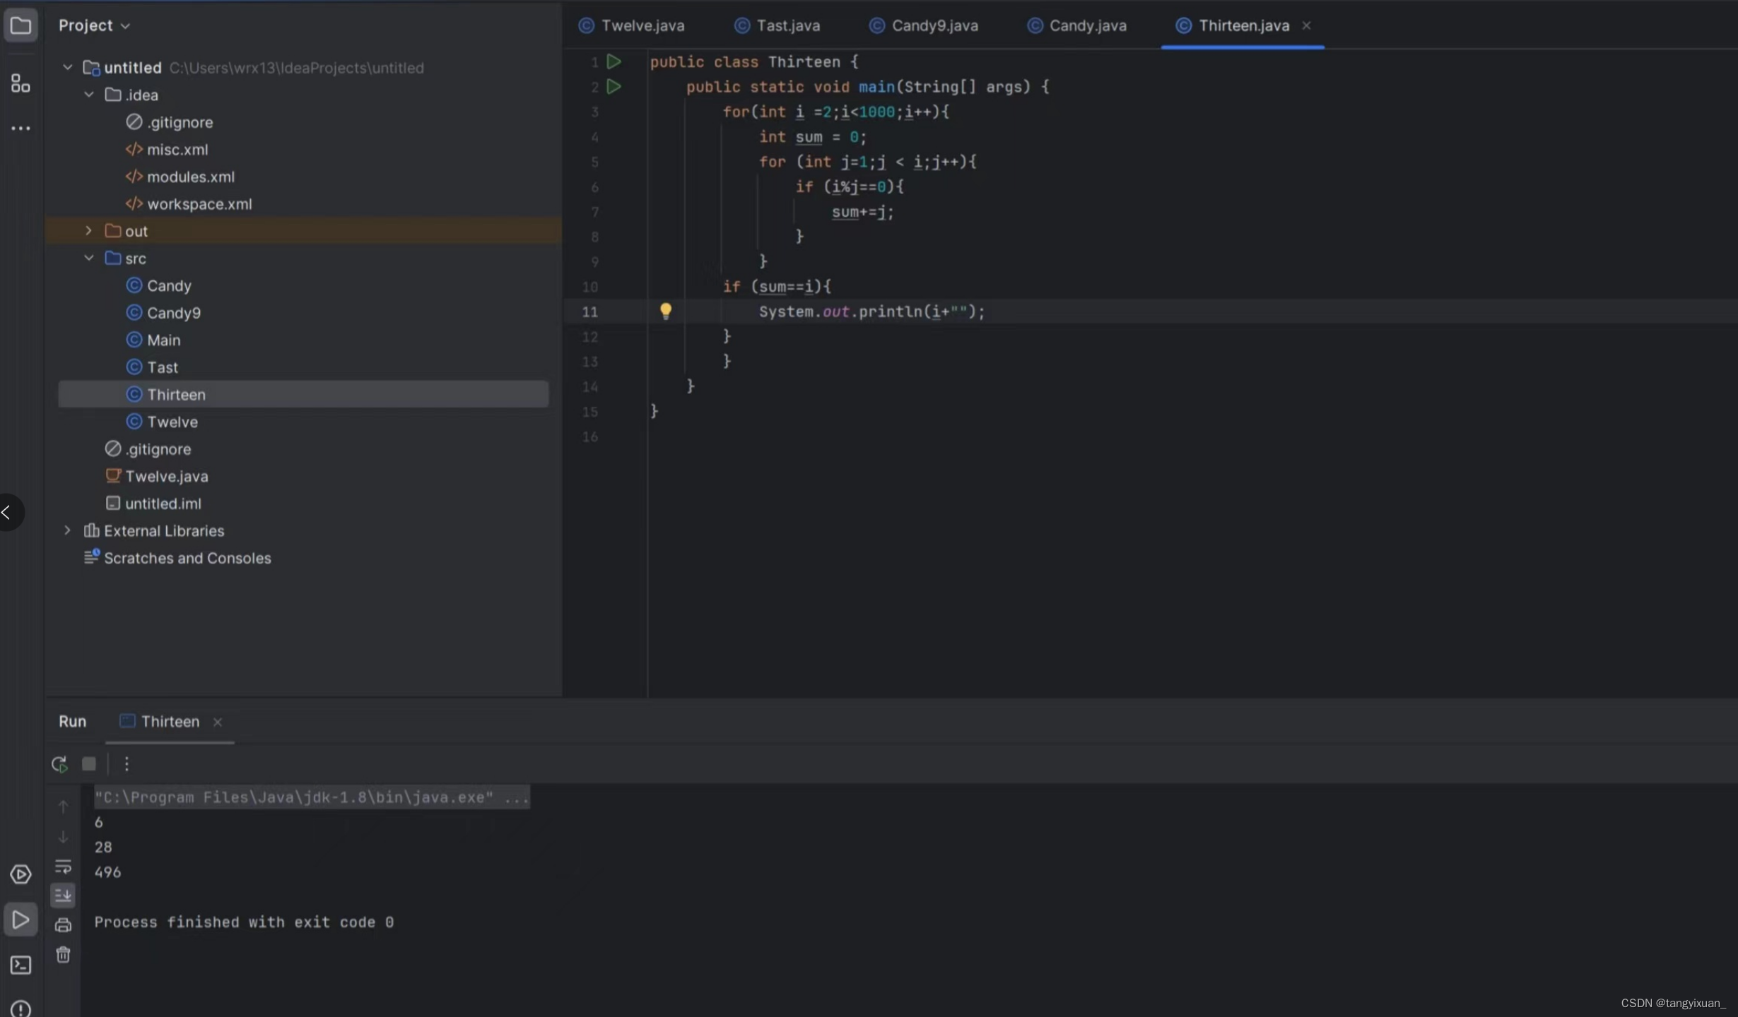
Task: Select the Main class in project tree
Action: point(163,340)
